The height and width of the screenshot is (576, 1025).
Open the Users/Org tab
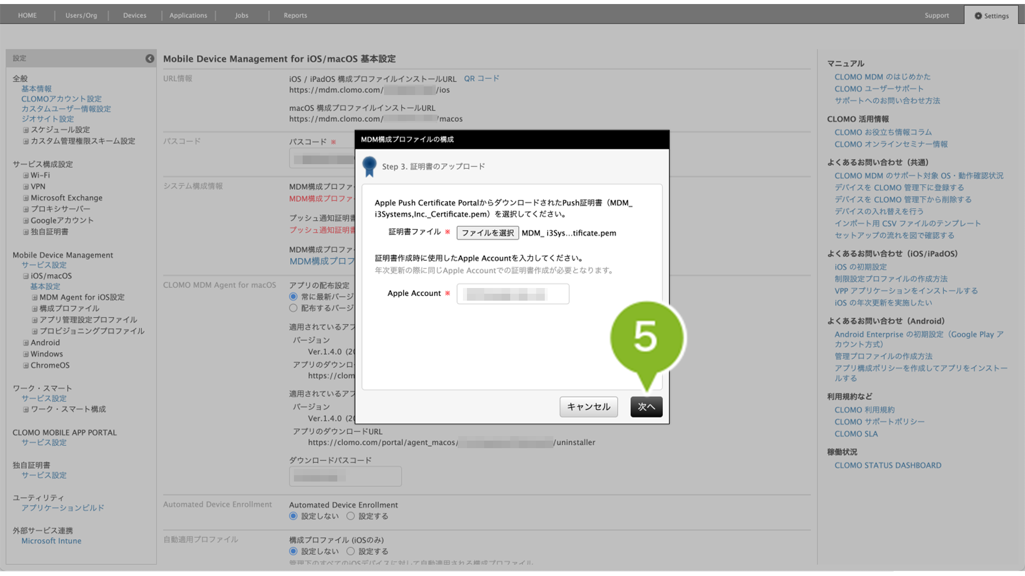click(81, 16)
